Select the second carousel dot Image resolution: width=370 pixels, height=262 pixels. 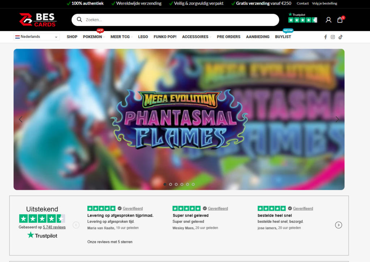[x=171, y=184]
